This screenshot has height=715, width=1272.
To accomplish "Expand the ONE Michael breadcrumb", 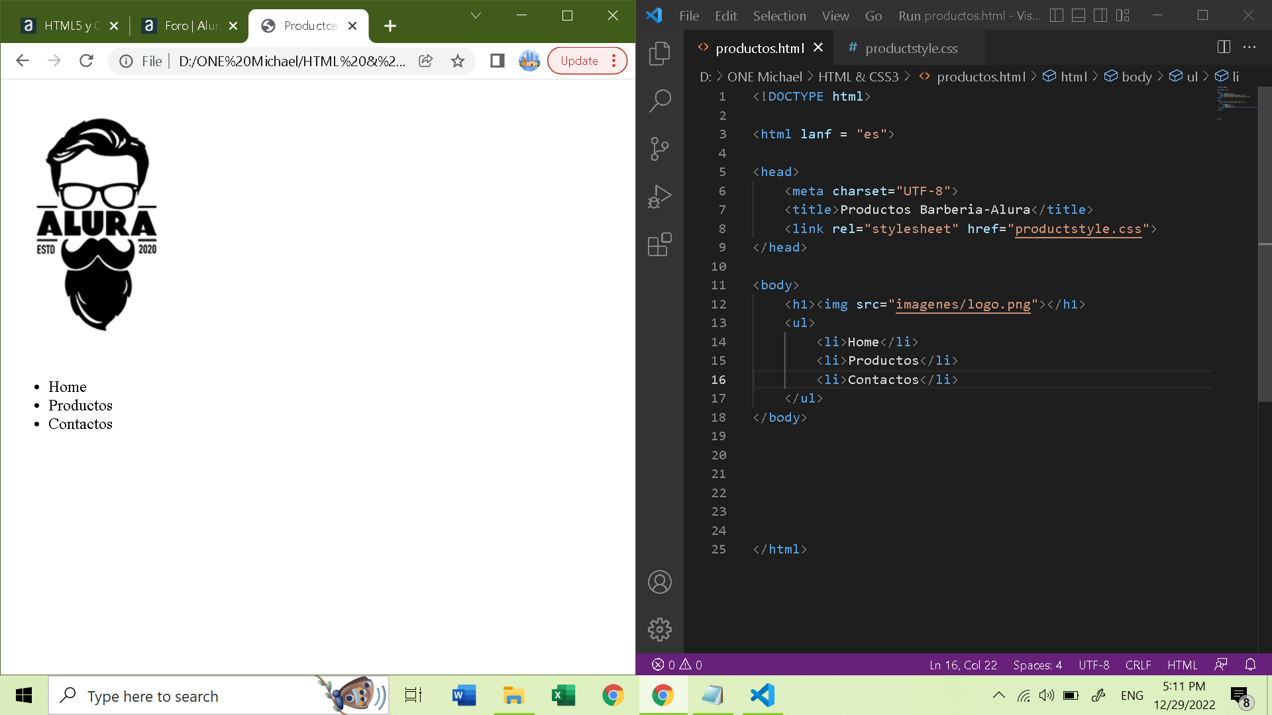I will click(765, 77).
